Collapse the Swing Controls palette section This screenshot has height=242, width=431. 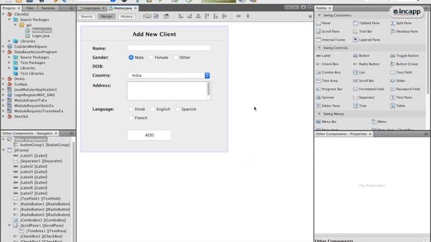319,48
